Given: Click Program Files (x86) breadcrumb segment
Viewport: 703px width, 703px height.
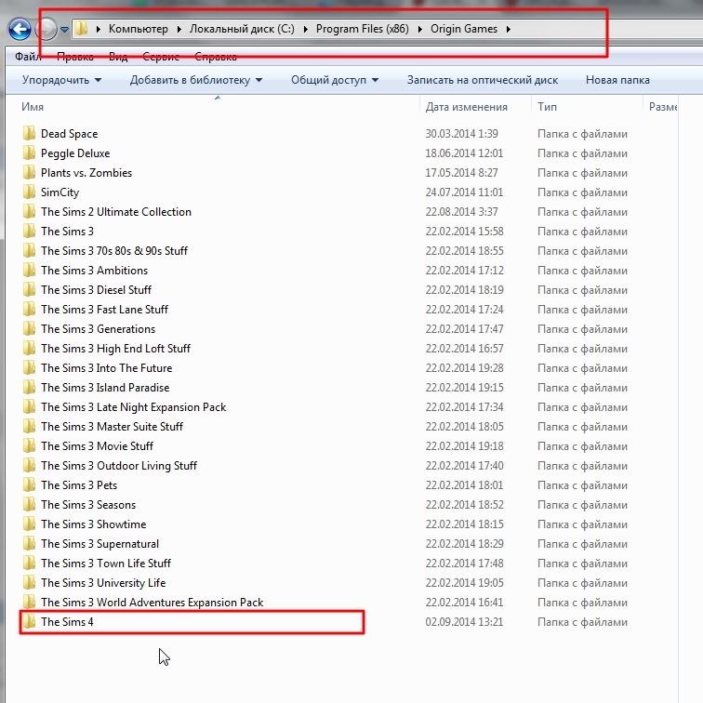Looking at the screenshot, I should [x=363, y=29].
